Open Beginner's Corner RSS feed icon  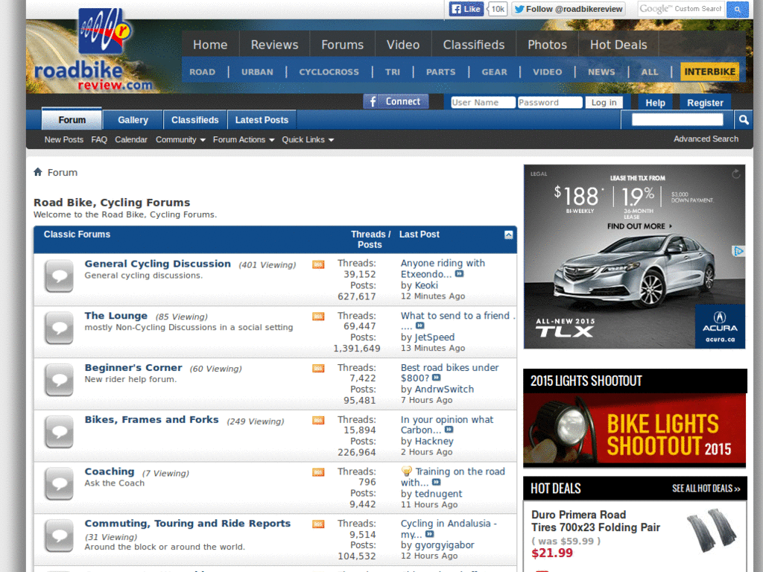click(318, 369)
